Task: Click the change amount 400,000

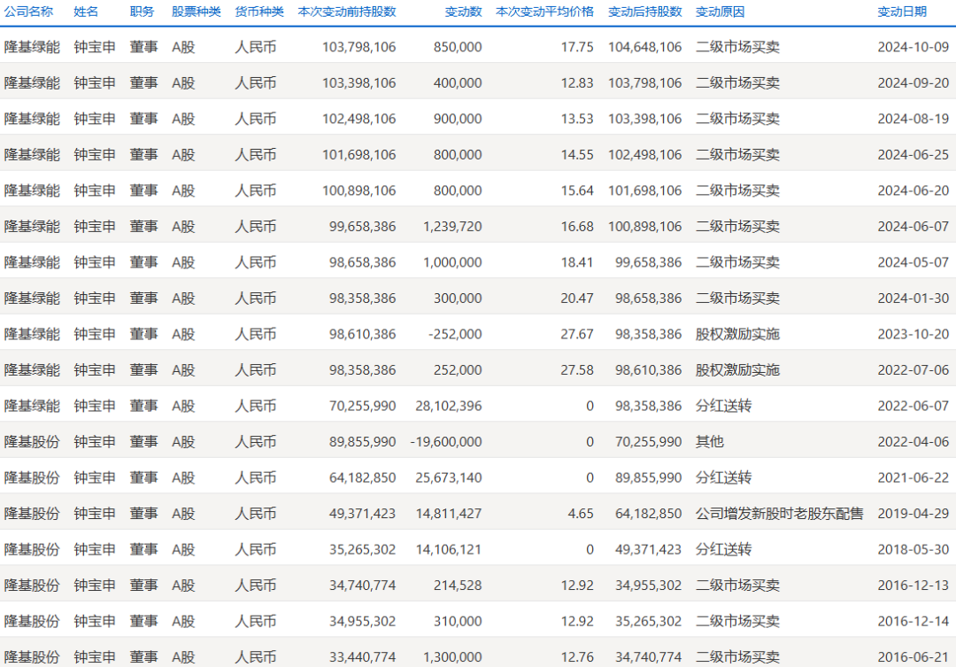Action: click(458, 83)
